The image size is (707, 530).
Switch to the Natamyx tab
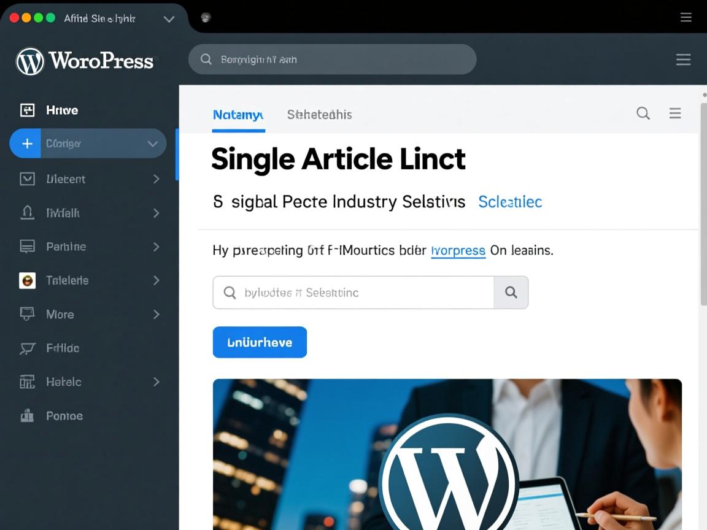pyautogui.click(x=238, y=115)
